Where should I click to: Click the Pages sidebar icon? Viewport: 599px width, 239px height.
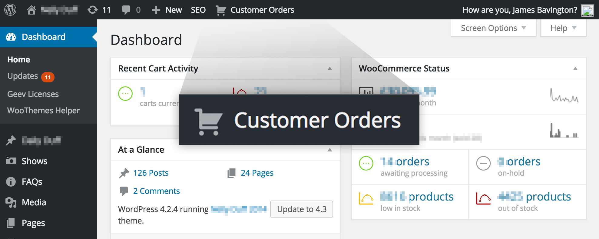11,223
